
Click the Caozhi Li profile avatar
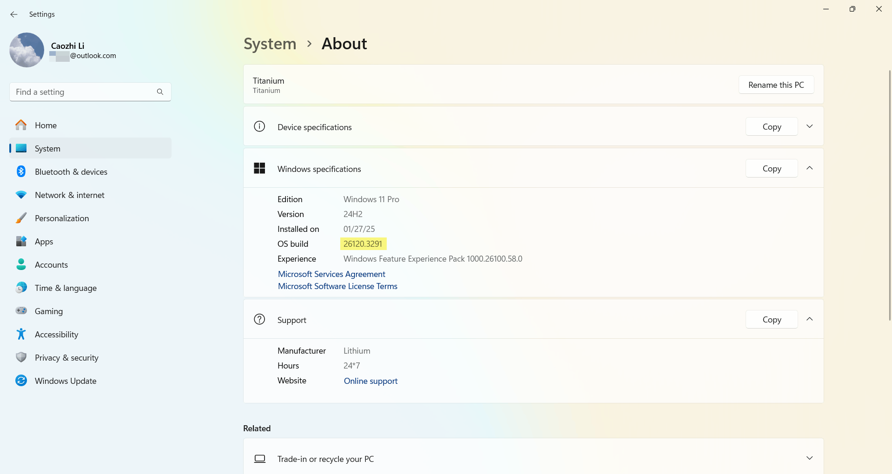[x=26, y=50]
